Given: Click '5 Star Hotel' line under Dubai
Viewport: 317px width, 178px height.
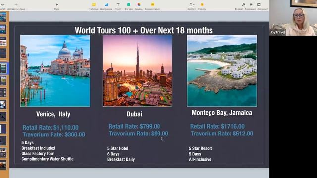Looking at the screenshot, I should pos(118,148).
